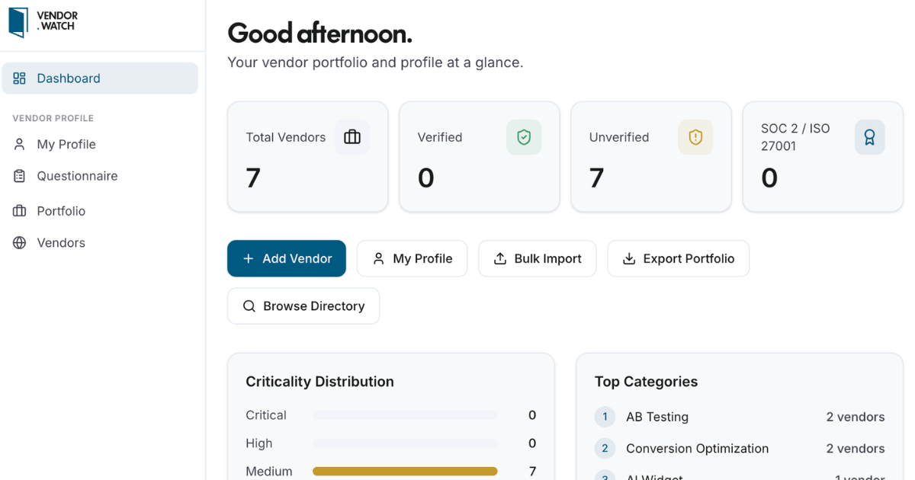Click the Bulk Import button
This screenshot has height=480, width=915.
[537, 259]
